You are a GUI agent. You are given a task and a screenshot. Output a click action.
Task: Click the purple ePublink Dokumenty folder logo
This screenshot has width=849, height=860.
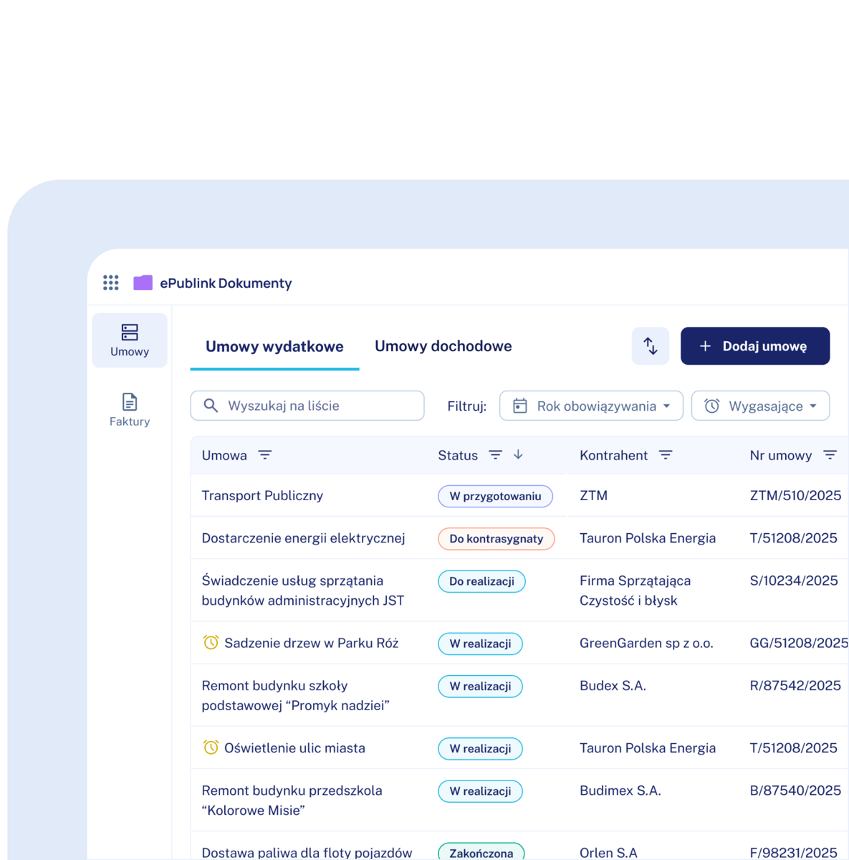[x=143, y=283]
